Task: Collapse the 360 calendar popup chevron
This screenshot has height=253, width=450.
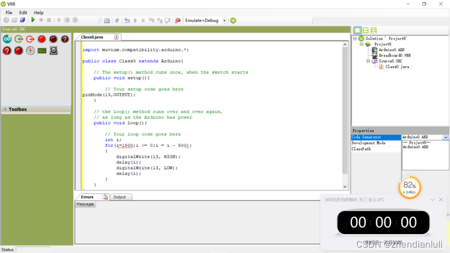Action: point(432,200)
